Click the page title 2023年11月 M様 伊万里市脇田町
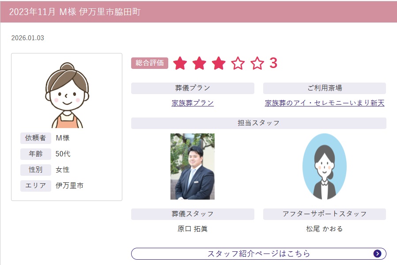Viewport: 397px width, 265px height. (x=75, y=11)
